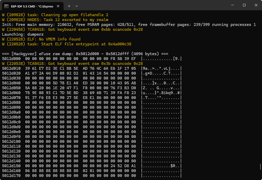Click the empty title bar area
The height and width of the screenshot is (180, 262).
click(154, 6)
